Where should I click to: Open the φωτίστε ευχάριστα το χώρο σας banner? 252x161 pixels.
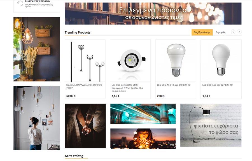(211, 125)
